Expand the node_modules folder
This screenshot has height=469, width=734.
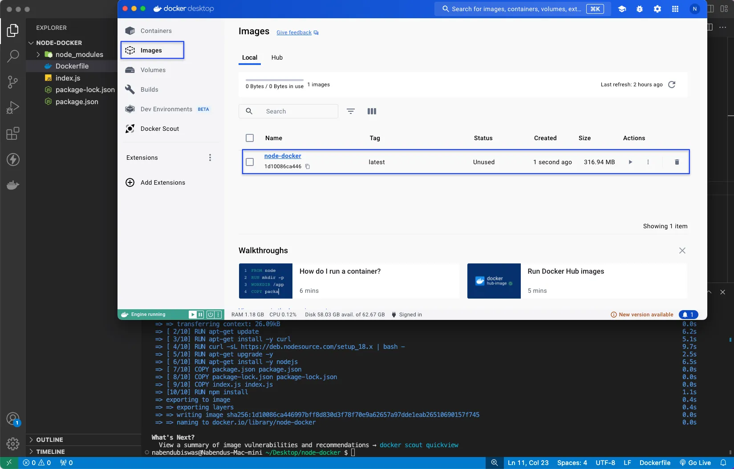click(x=38, y=54)
